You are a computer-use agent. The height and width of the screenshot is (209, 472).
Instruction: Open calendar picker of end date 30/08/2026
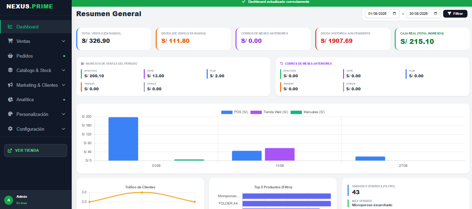coord(436,14)
